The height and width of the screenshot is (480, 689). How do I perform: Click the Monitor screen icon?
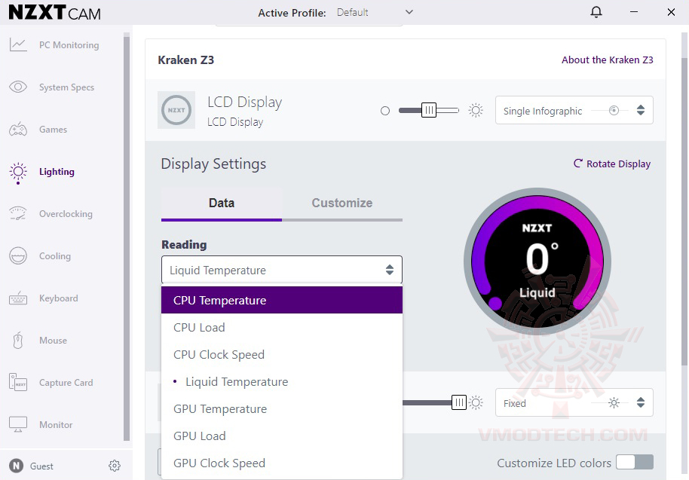tap(18, 425)
